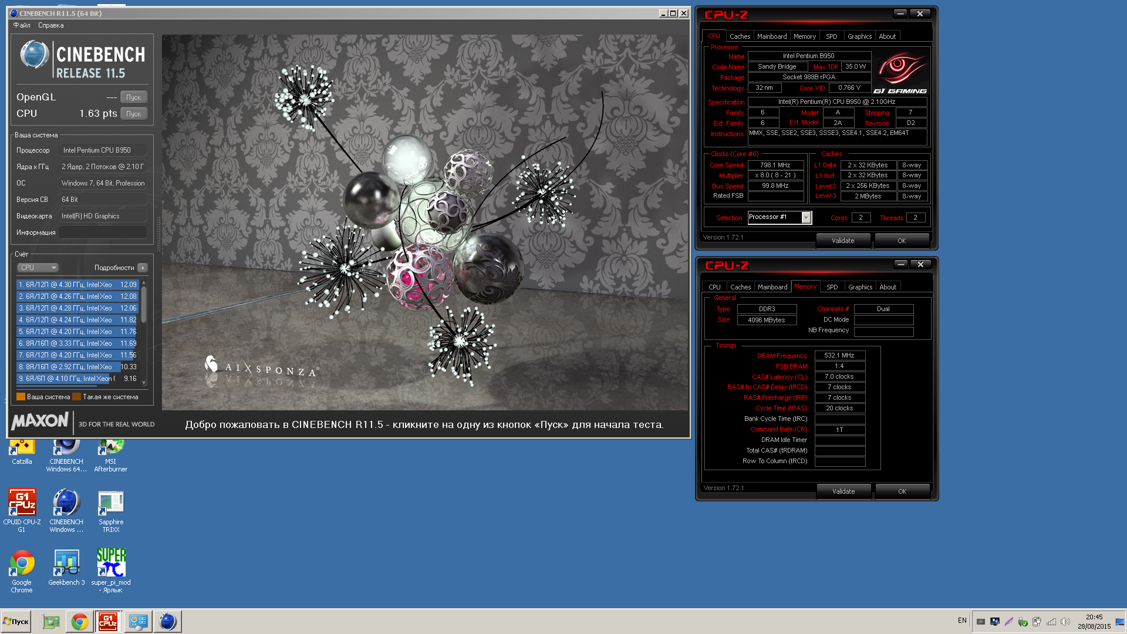Switch to About tab in lower CPU-Z
The height and width of the screenshot is (634, 1127).
pos(888,287)
